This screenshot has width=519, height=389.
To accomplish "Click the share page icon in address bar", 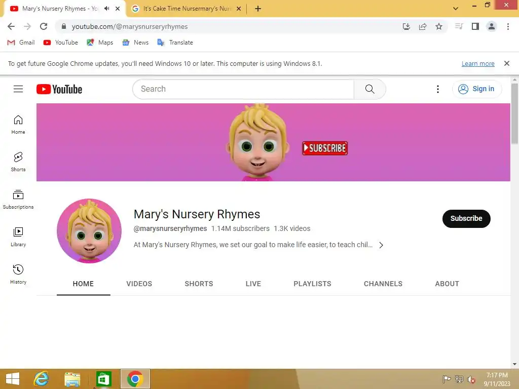I will pos(423,26).
